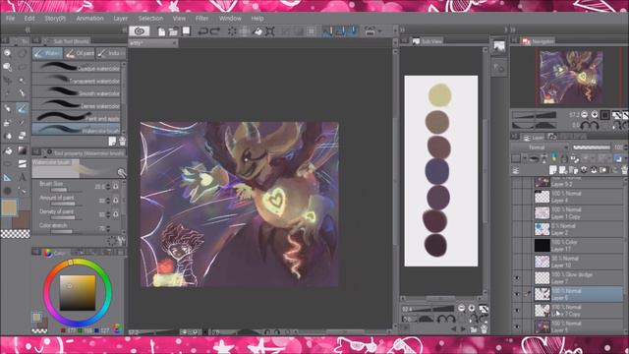The height and width of the screenshot is (354, 629).
Task: Click the Fill bucket icon in command bar
Action: coord(257,31)
